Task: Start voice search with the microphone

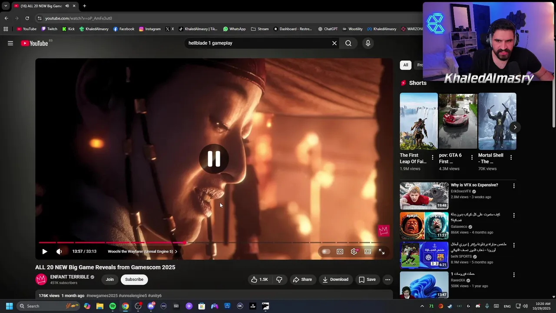Action: tap(368, 43)
